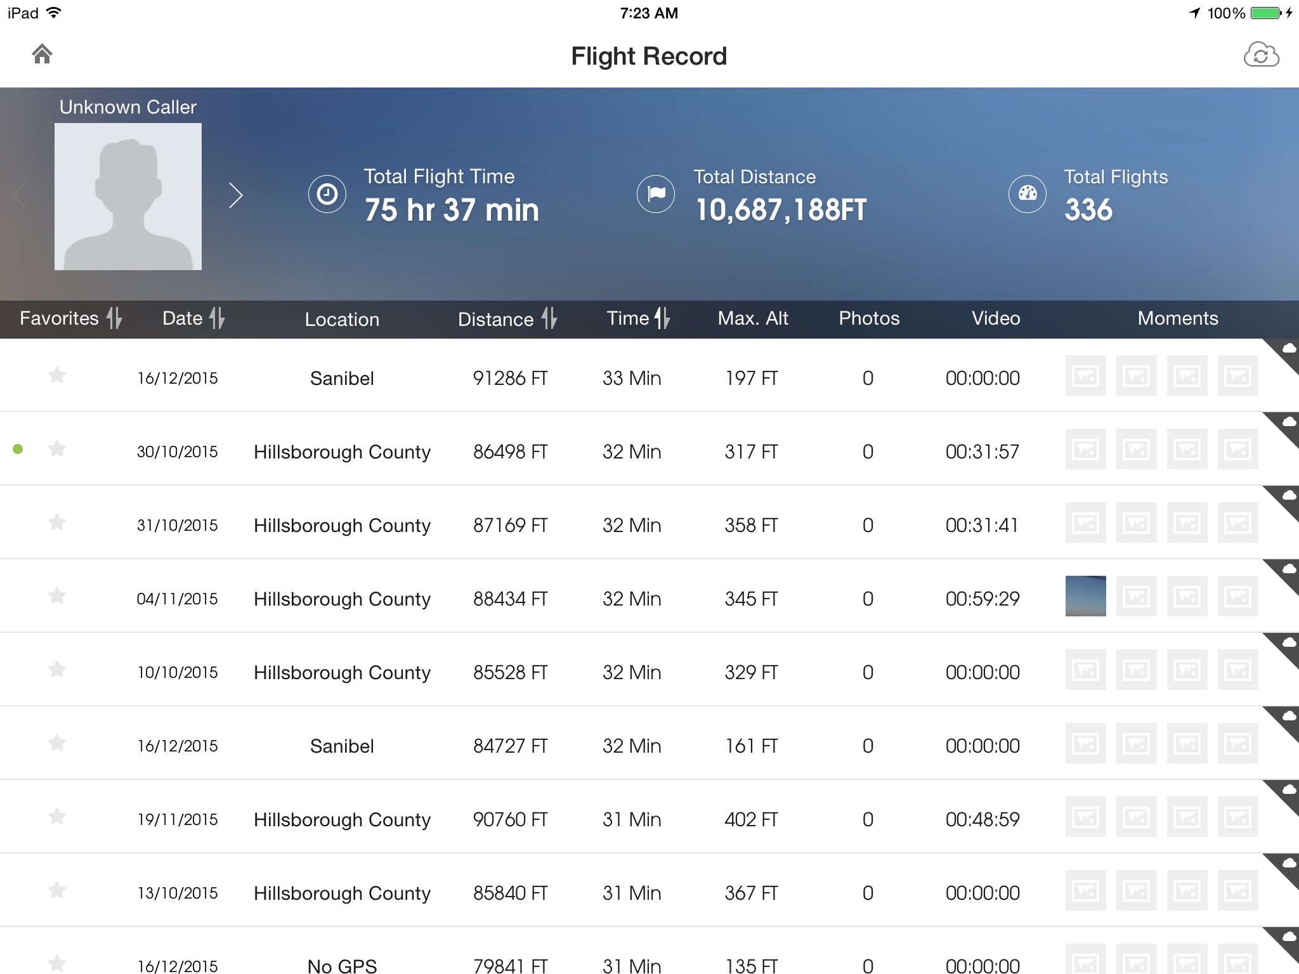Select video duration 00:59:29
Image resolution: width=1299 pixels, height=974 pixels.
coord(982,599)
